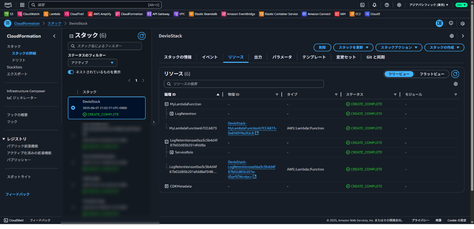This screenshot has height=229, width=474.
Task: Open the status filter dropdown
Action: coord(92,63)
